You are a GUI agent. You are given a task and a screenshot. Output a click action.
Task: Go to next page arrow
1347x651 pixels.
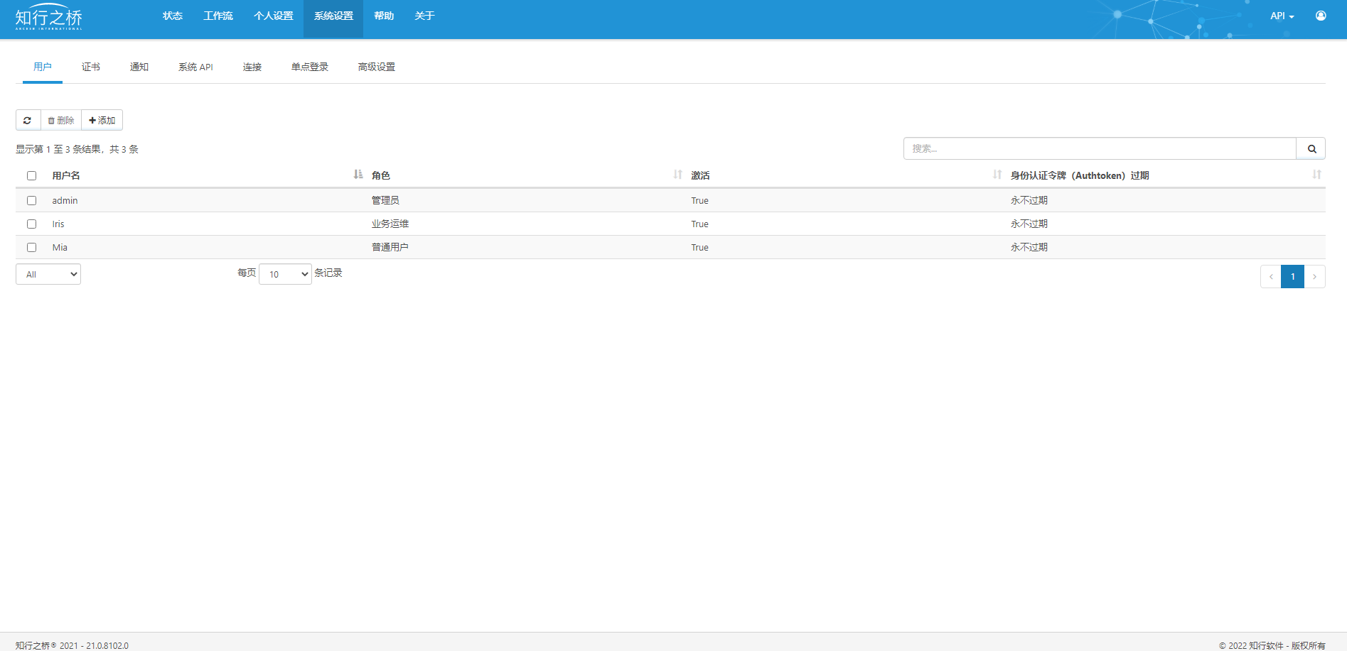point(1315,276)
